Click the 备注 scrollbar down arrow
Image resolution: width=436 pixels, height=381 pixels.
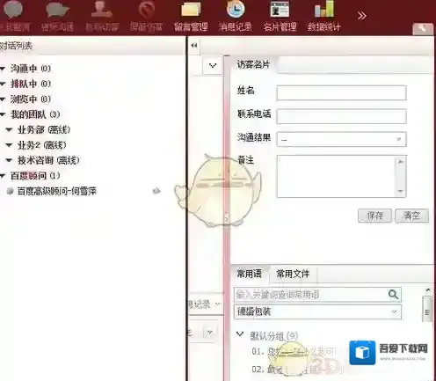401,192
